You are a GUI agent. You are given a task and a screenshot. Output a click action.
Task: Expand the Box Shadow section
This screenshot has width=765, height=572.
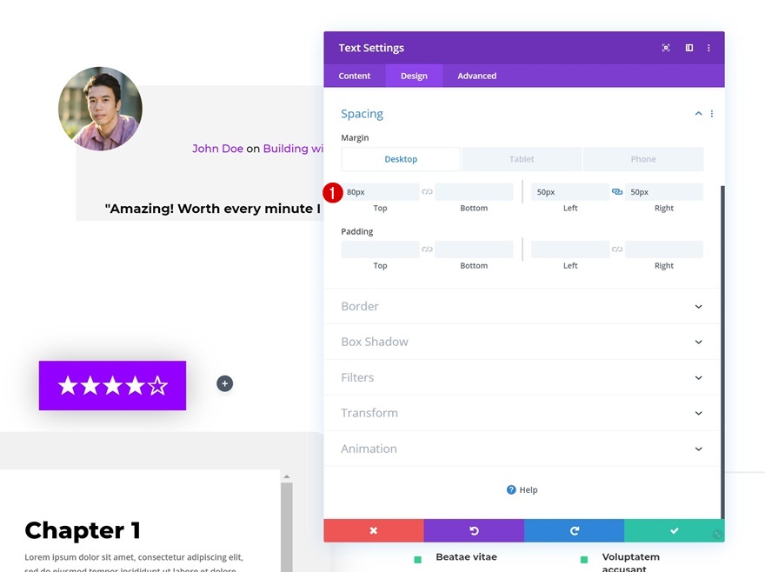pos(522,342)
